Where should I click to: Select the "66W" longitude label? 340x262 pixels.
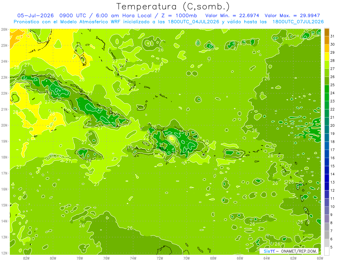[240, 258]
